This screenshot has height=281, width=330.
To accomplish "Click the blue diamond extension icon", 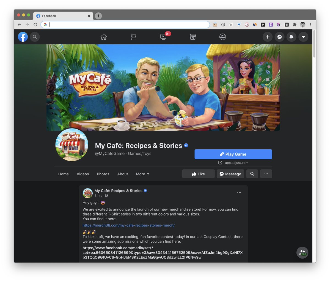I will (239, 24).
